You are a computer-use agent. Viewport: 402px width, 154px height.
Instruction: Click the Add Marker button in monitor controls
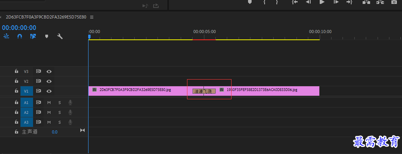[250, 2]
